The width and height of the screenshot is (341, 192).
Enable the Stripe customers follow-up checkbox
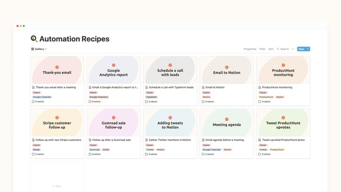(33, 154)
